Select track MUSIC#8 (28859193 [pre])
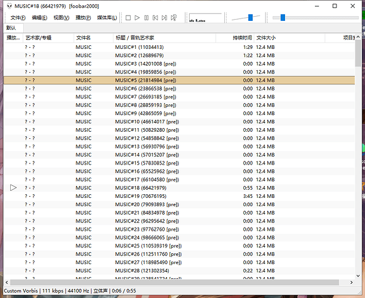This screenshot has height=298, width=365. click(x=180, y=105)
